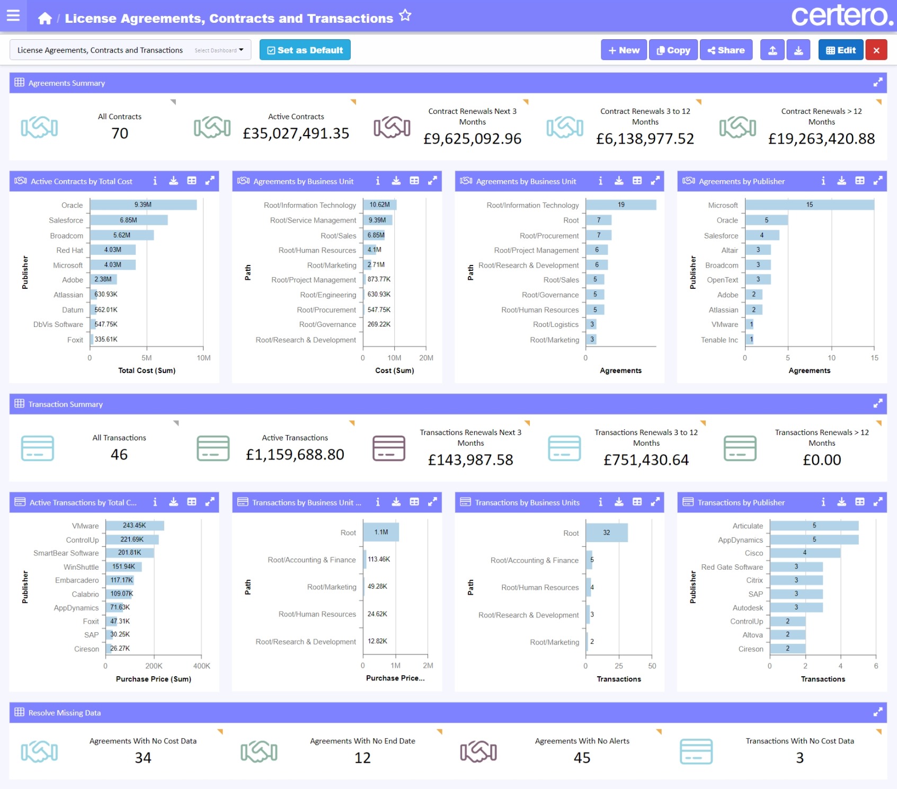Open Agreements With No Cost Data corner menu

point(220,731)
